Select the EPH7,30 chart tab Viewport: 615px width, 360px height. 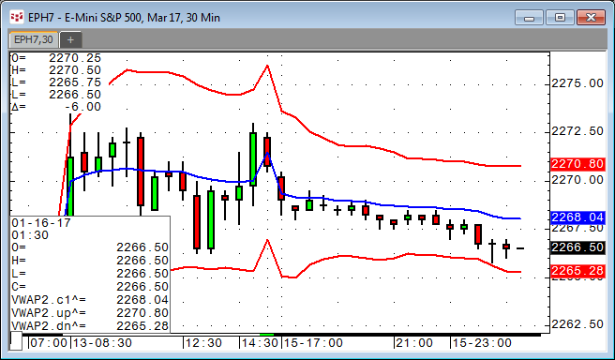pyautogui.click(x=34, y=39)
